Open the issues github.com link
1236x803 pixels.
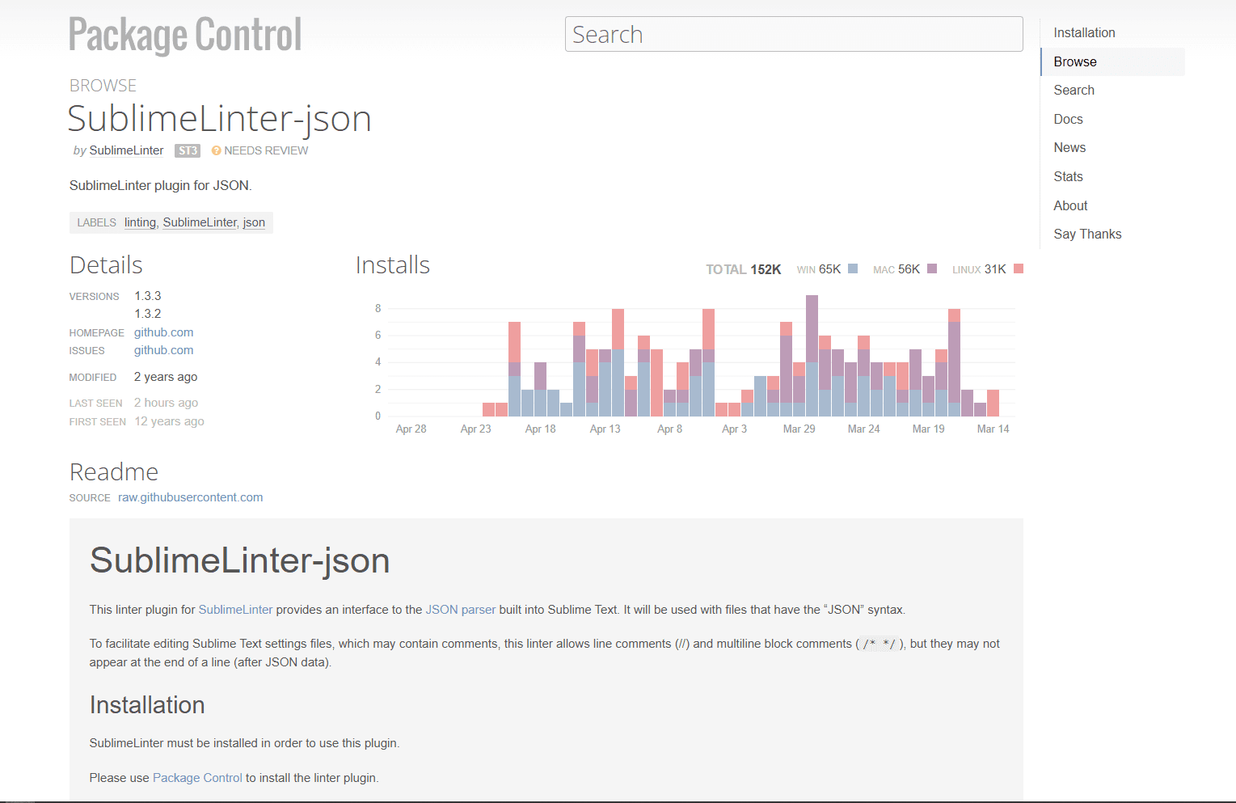pyautogui.click(x=163, y=350)
